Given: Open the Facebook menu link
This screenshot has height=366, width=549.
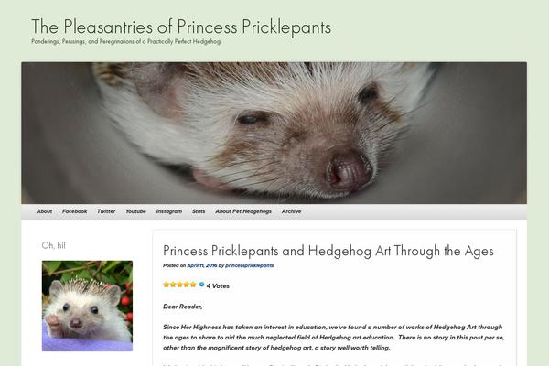Looking at the screenshot, I should pos(75,211).
